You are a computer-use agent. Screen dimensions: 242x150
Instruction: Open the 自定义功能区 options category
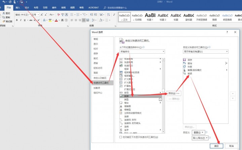[x=100, y=78]
